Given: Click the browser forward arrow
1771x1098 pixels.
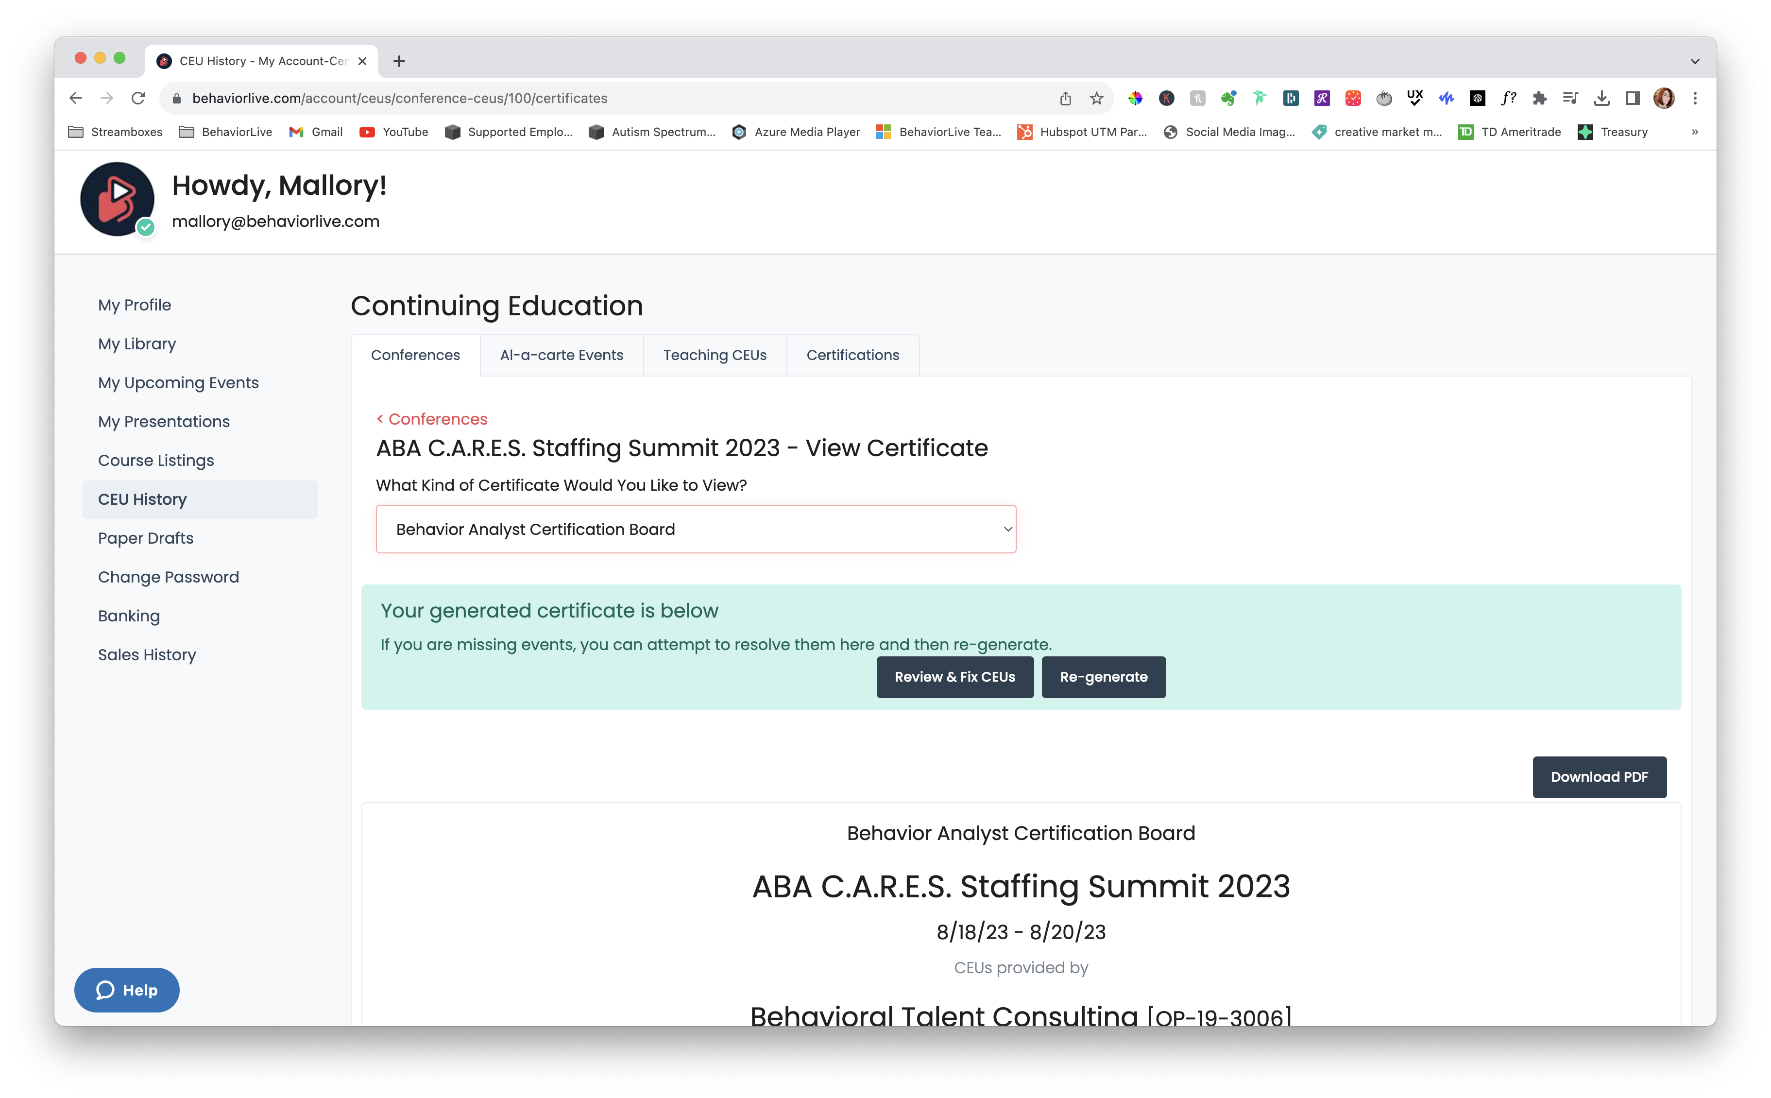Looking at the screenshot, I should (107, 98).
